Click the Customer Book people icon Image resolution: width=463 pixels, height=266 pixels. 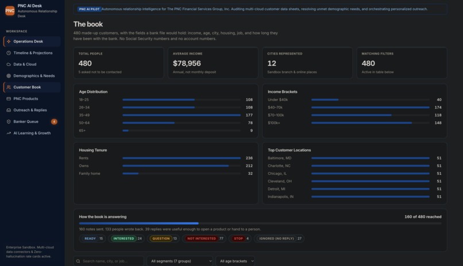9,87
